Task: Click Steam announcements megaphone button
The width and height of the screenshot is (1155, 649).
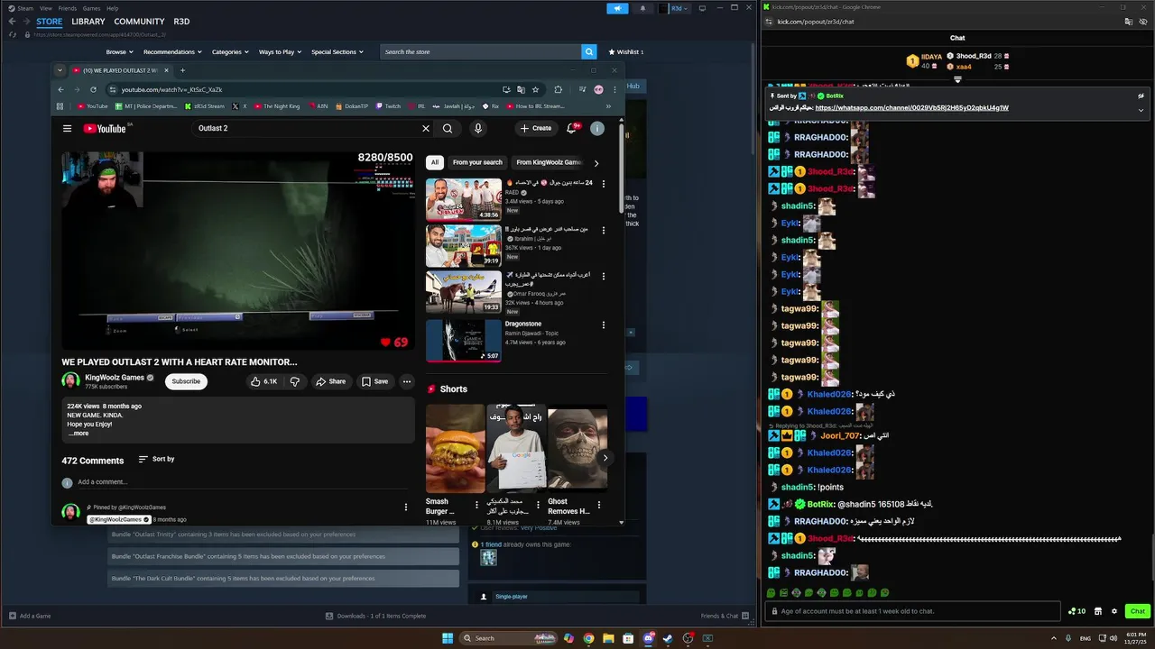Action: click(x=617, y=8)
